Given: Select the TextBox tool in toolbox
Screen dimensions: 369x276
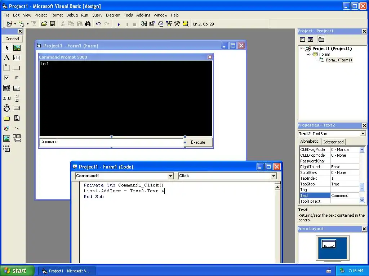Looking at the screenshot, I should pyautogui.click(x=17, y=58).
